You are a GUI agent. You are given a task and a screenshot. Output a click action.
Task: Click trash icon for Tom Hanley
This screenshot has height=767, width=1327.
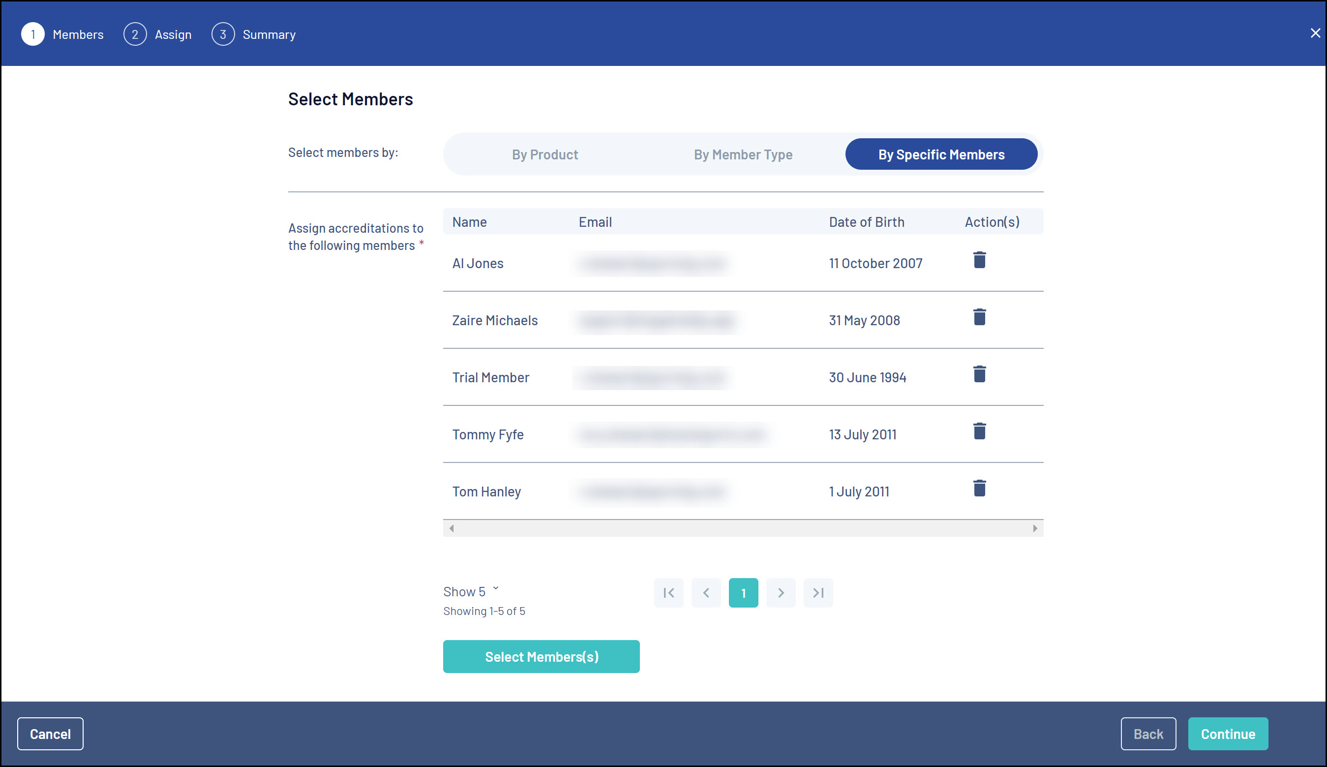[x=979, y=489]
